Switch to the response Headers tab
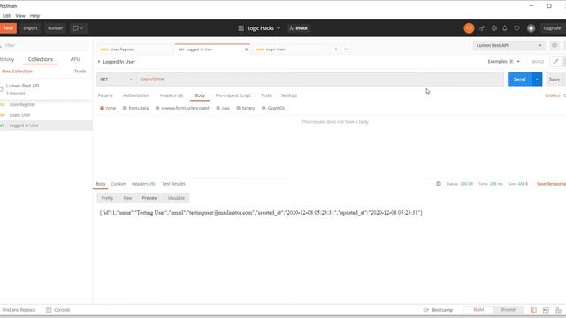The height and width of the screenshot is (318, 566). coord(143,184)
